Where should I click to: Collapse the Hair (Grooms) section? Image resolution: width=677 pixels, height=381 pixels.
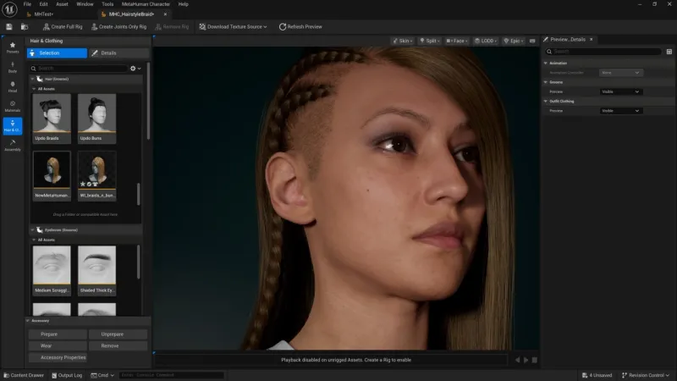coord(33,78)
